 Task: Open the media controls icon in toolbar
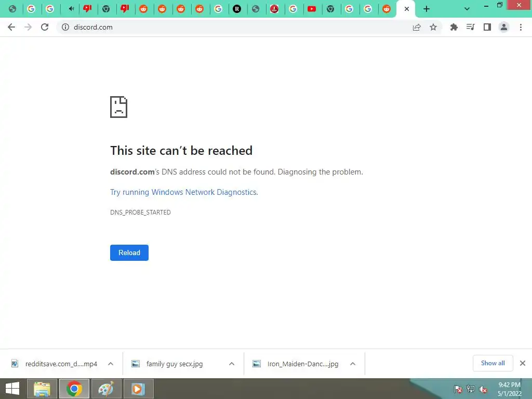coord(471,27)
